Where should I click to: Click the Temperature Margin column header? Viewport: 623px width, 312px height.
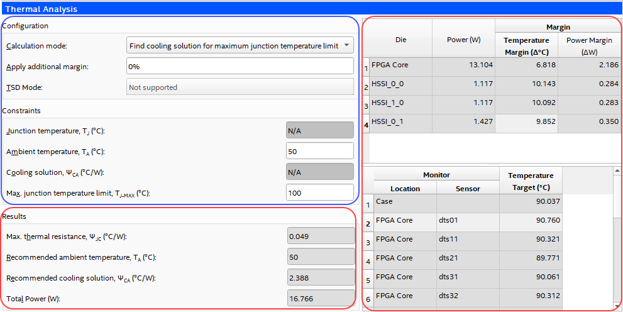(x=526, y=45)
